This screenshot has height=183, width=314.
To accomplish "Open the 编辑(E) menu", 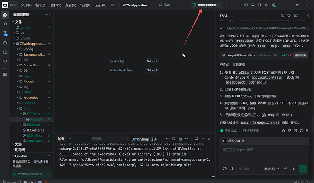I will coord(41,5).
